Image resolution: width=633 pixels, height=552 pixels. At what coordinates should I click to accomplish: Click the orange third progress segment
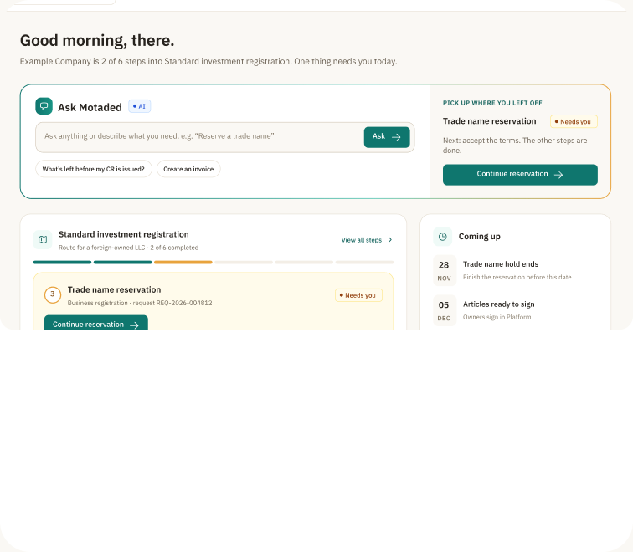[x=183, y=262]
